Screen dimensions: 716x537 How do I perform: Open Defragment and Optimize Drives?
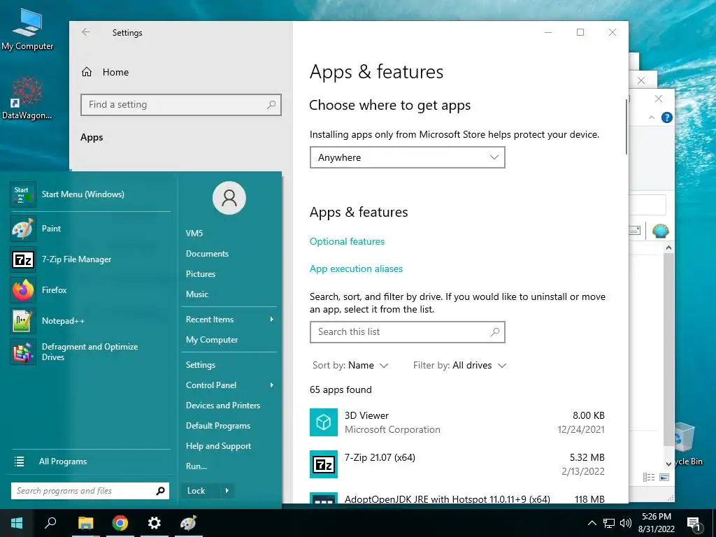[90, 352]
